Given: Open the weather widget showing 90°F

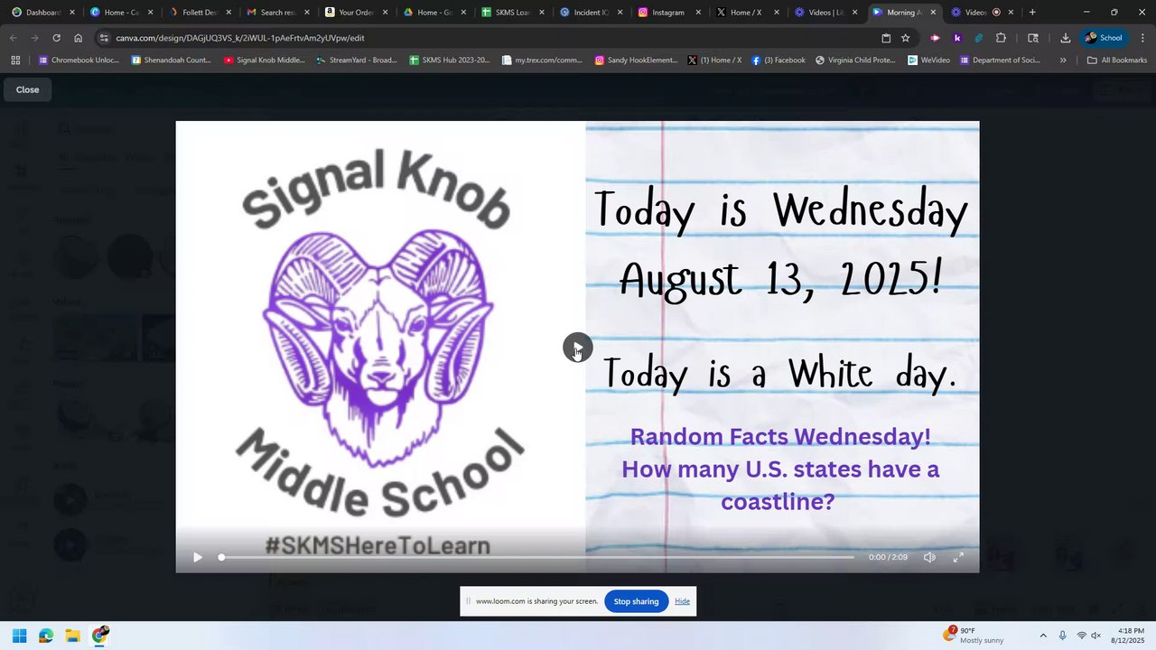Looking at the screenshot, I should [x=973, y=636].
